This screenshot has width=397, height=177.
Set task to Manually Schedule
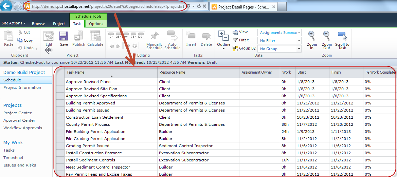[154, 40]
